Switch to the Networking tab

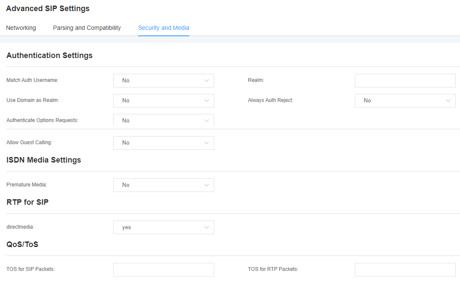[x=21, y=28]
